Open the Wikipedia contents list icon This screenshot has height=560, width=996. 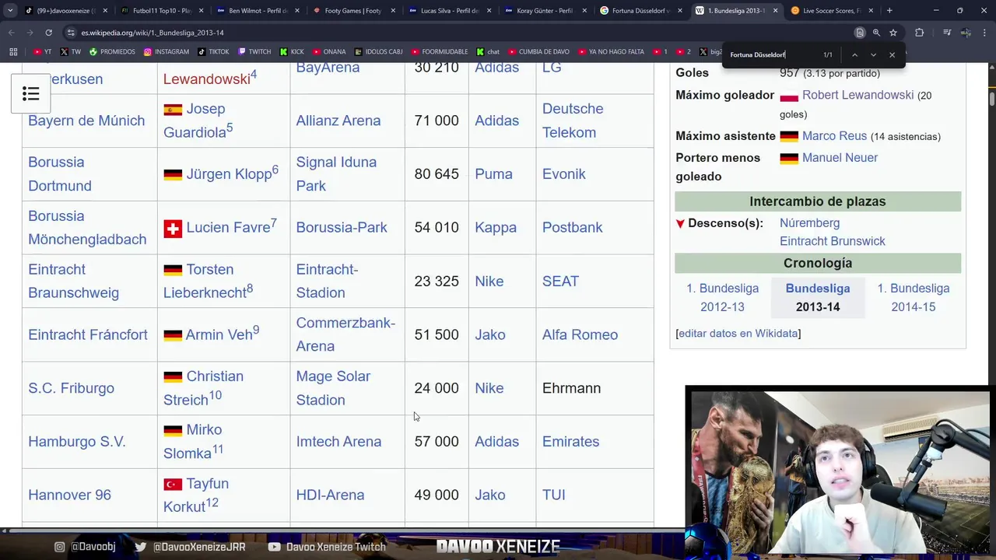[31, 94]
